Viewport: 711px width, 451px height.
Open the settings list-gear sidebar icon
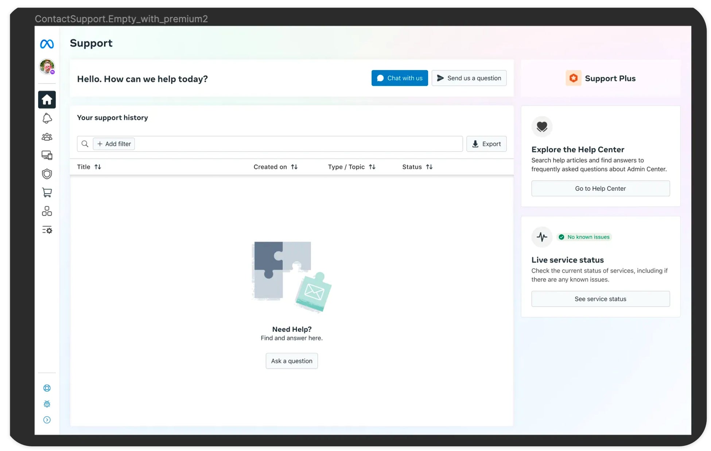[x=47, y=230]
